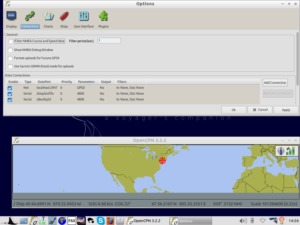This screenshot has height=225, width=300.
Task: Click the Scale 101396600 status bar text
Action: 274,204
